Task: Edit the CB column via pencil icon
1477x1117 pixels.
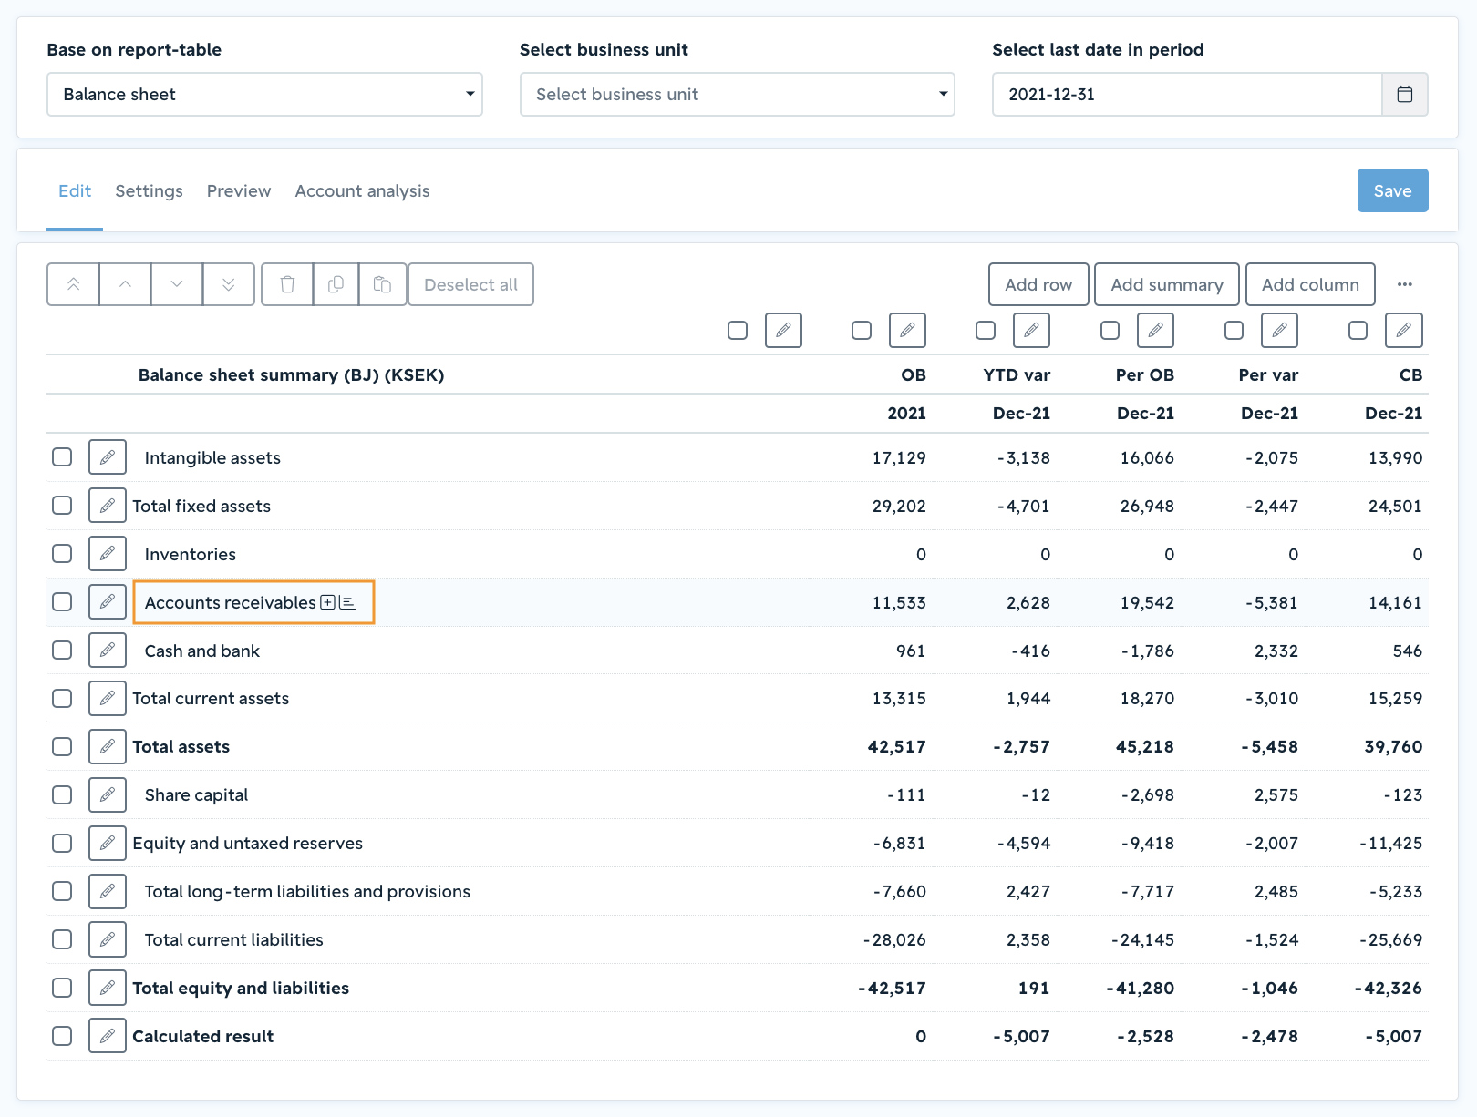Action: point(1403,330)
